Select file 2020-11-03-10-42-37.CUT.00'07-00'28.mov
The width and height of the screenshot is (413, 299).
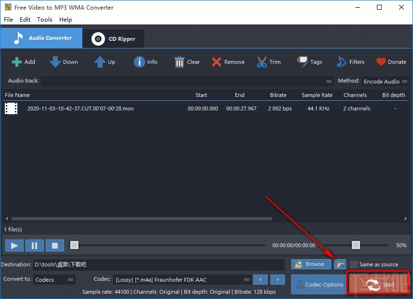[x=80, y=108]
